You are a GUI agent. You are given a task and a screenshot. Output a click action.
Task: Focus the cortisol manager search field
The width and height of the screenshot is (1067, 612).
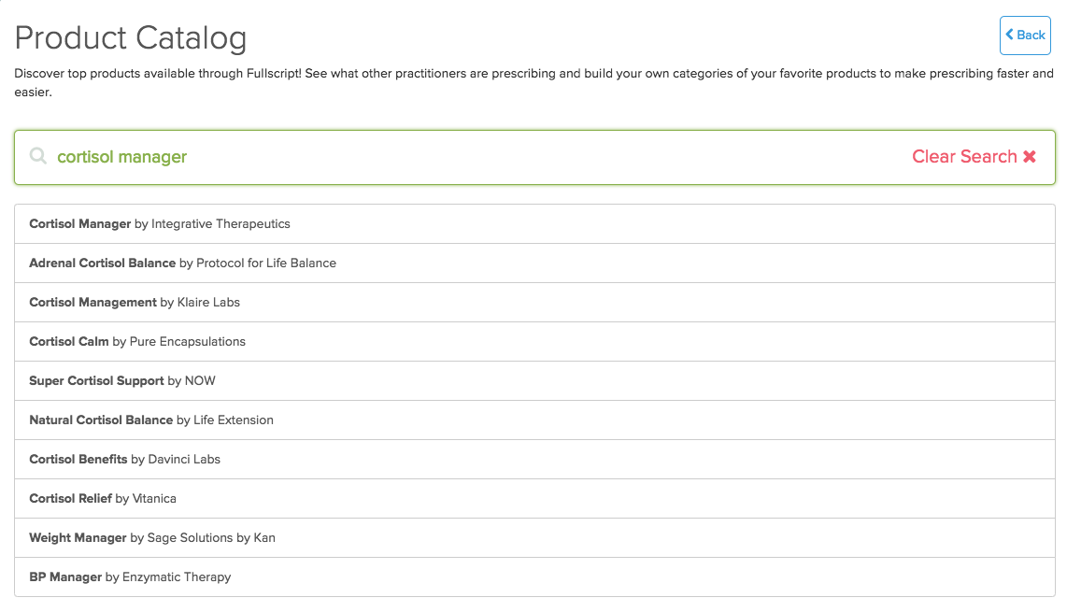(x=534, y=157)
